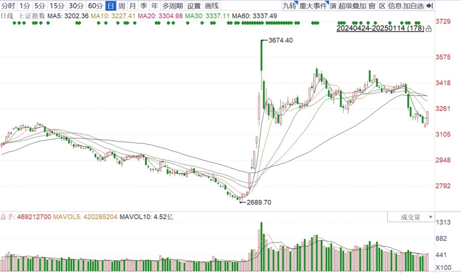Toggle the 重大事件 major events overlay
Screen dimensions: 461x273
click(x=313, y=6)
